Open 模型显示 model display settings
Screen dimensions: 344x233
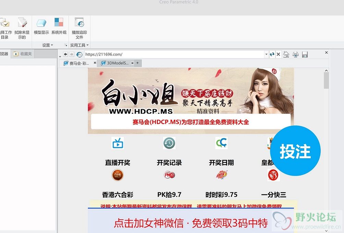(x=41, y=26)
